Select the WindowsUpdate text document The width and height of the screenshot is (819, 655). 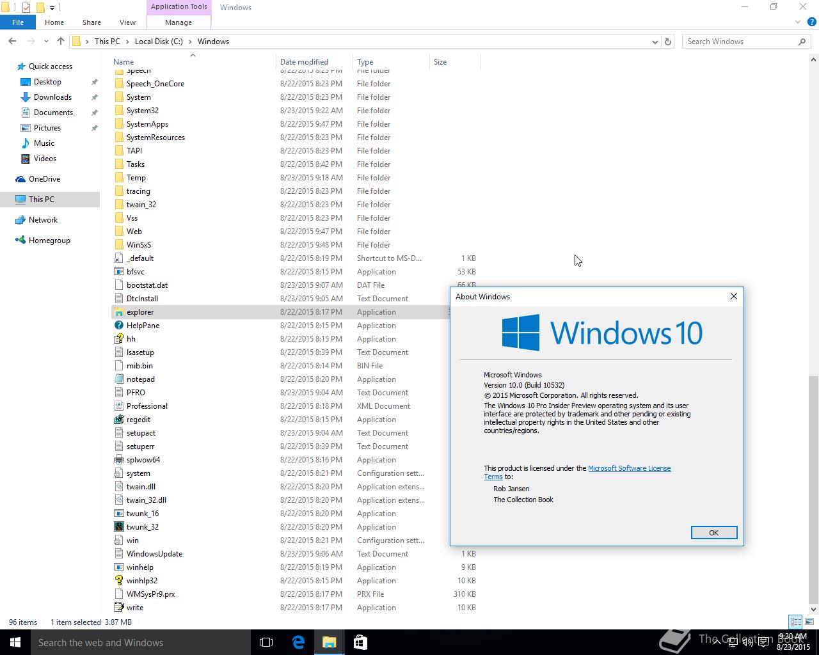[154, 554]
